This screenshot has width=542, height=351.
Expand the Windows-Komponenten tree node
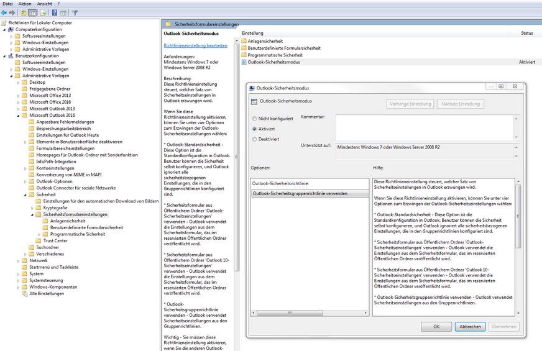18,288
